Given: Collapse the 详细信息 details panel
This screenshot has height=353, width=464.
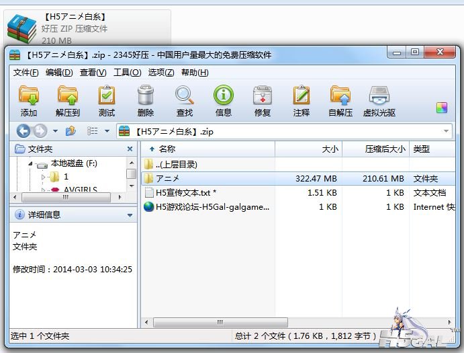Looking at the screenshot, I should pyautogui.click(x=130, y=215).
